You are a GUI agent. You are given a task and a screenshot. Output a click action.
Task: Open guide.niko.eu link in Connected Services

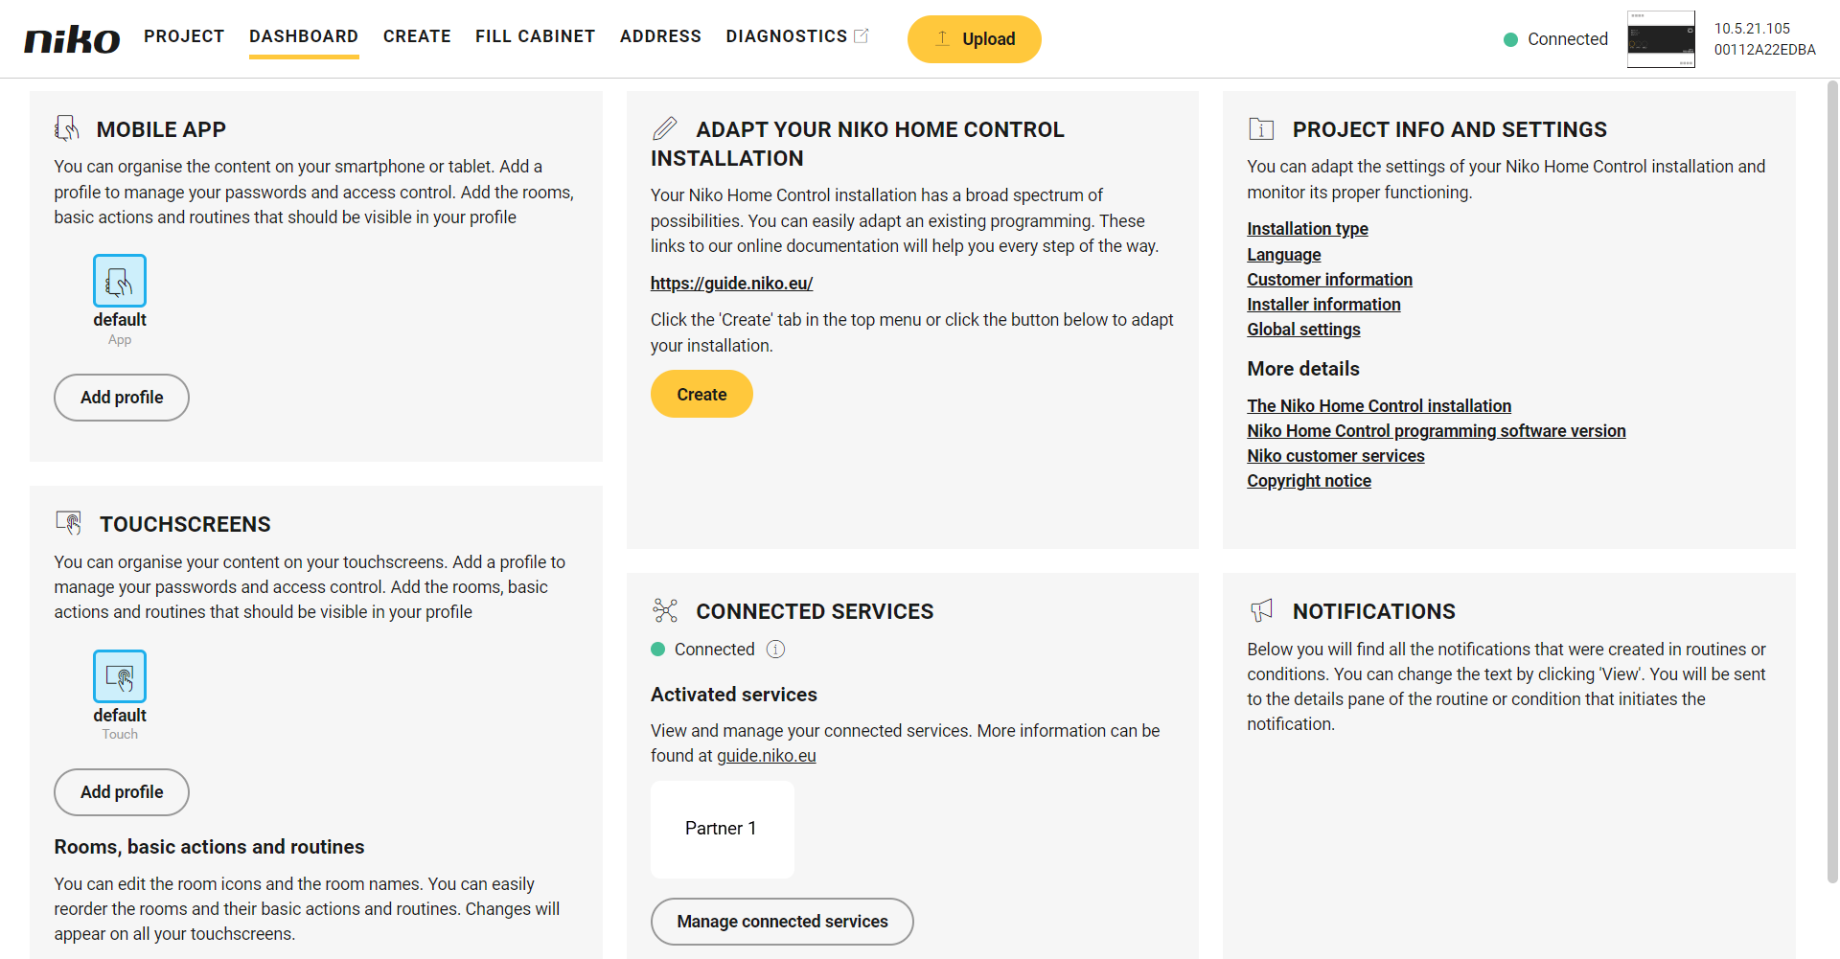point(767,756)
